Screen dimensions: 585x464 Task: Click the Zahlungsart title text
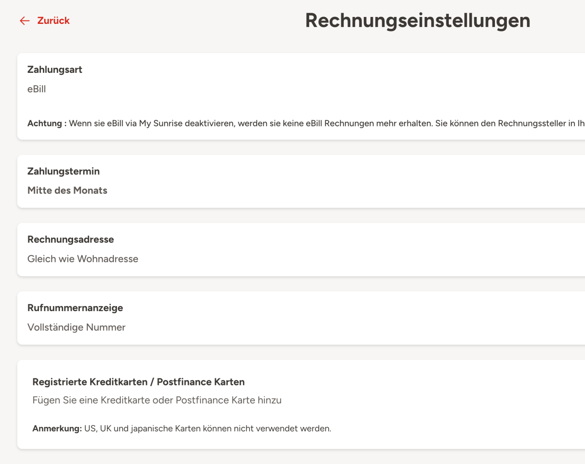coord(55,70)
